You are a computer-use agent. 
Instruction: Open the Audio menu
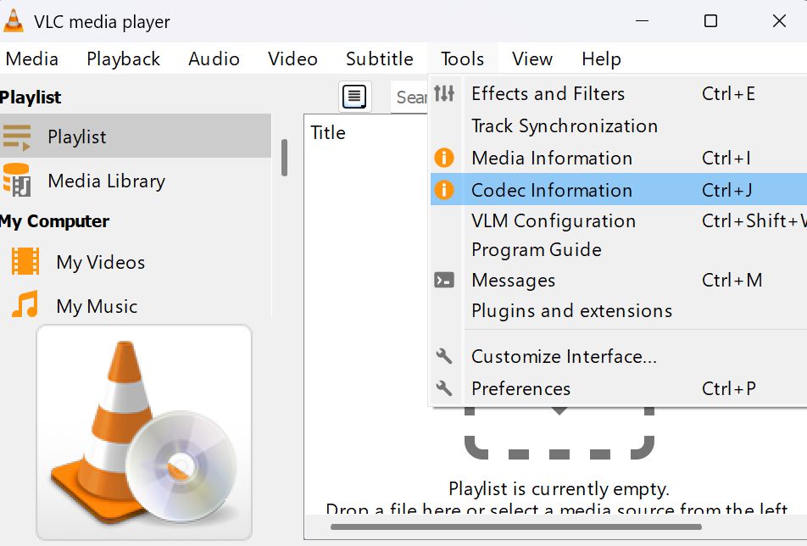pyautogui.click(x=214, y=58)
